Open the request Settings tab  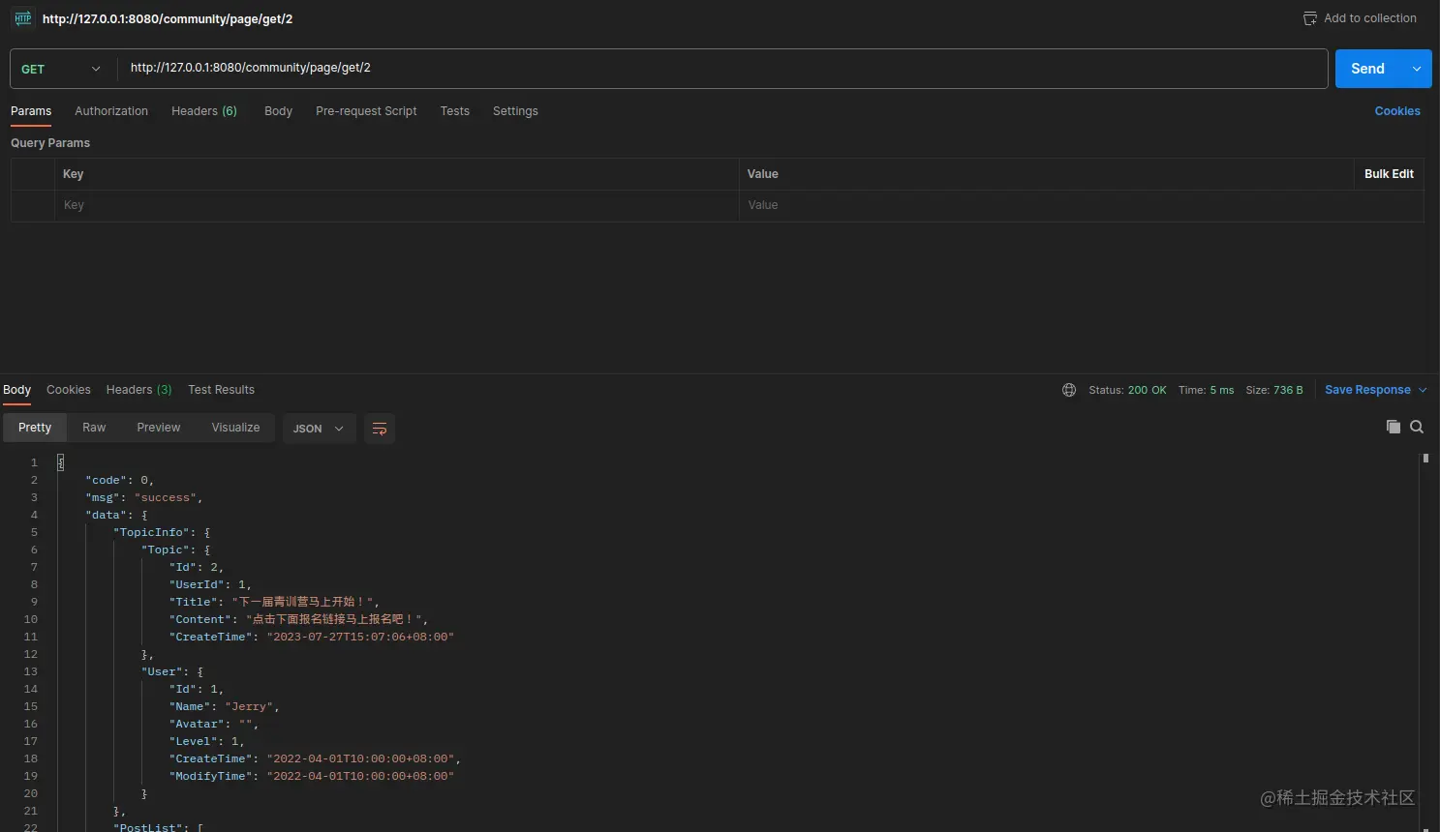pyautogui.click(x=515, y=111)
